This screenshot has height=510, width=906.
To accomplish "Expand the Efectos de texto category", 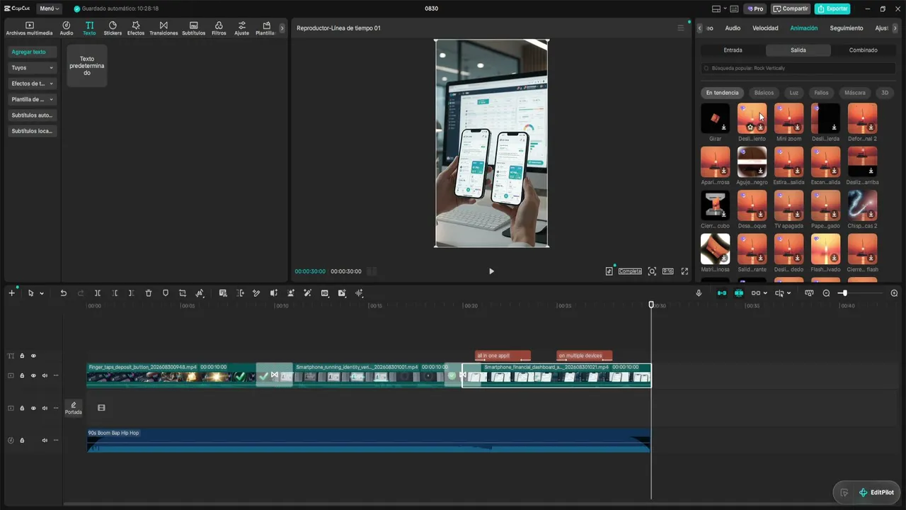I will point(33,84).
